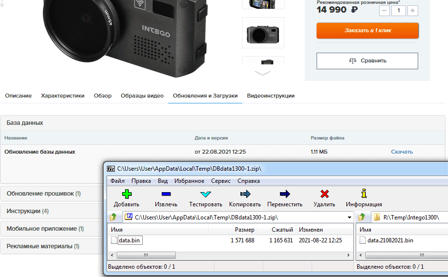Image resolution: width=448 pixels, height=277 pixels.
Task: Click the front-view camera thumbnail
Action: coord(263,33)
